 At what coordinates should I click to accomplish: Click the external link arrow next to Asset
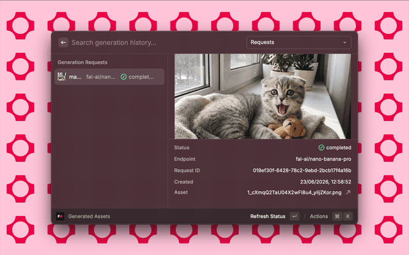(348, 193)
